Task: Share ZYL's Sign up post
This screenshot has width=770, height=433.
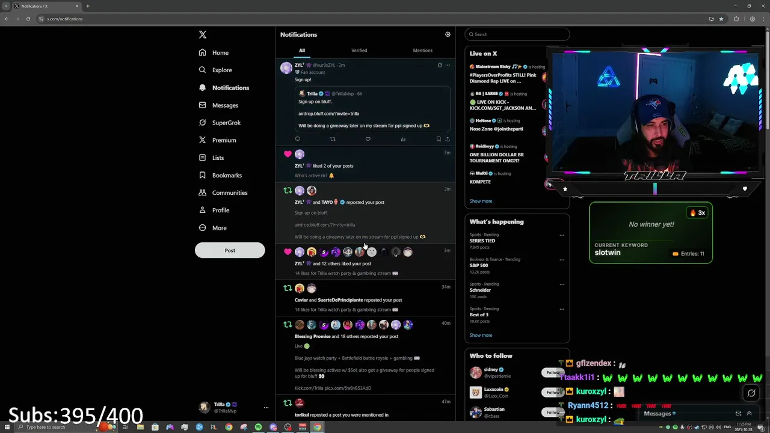Action: (448, 139)
